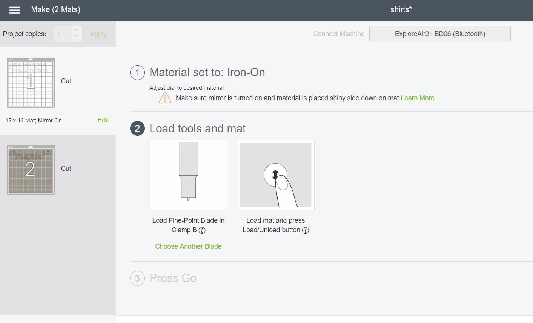The image size is (533, 323).
Task: Click the Fine-Point Blade illustration
Action: 188,175
